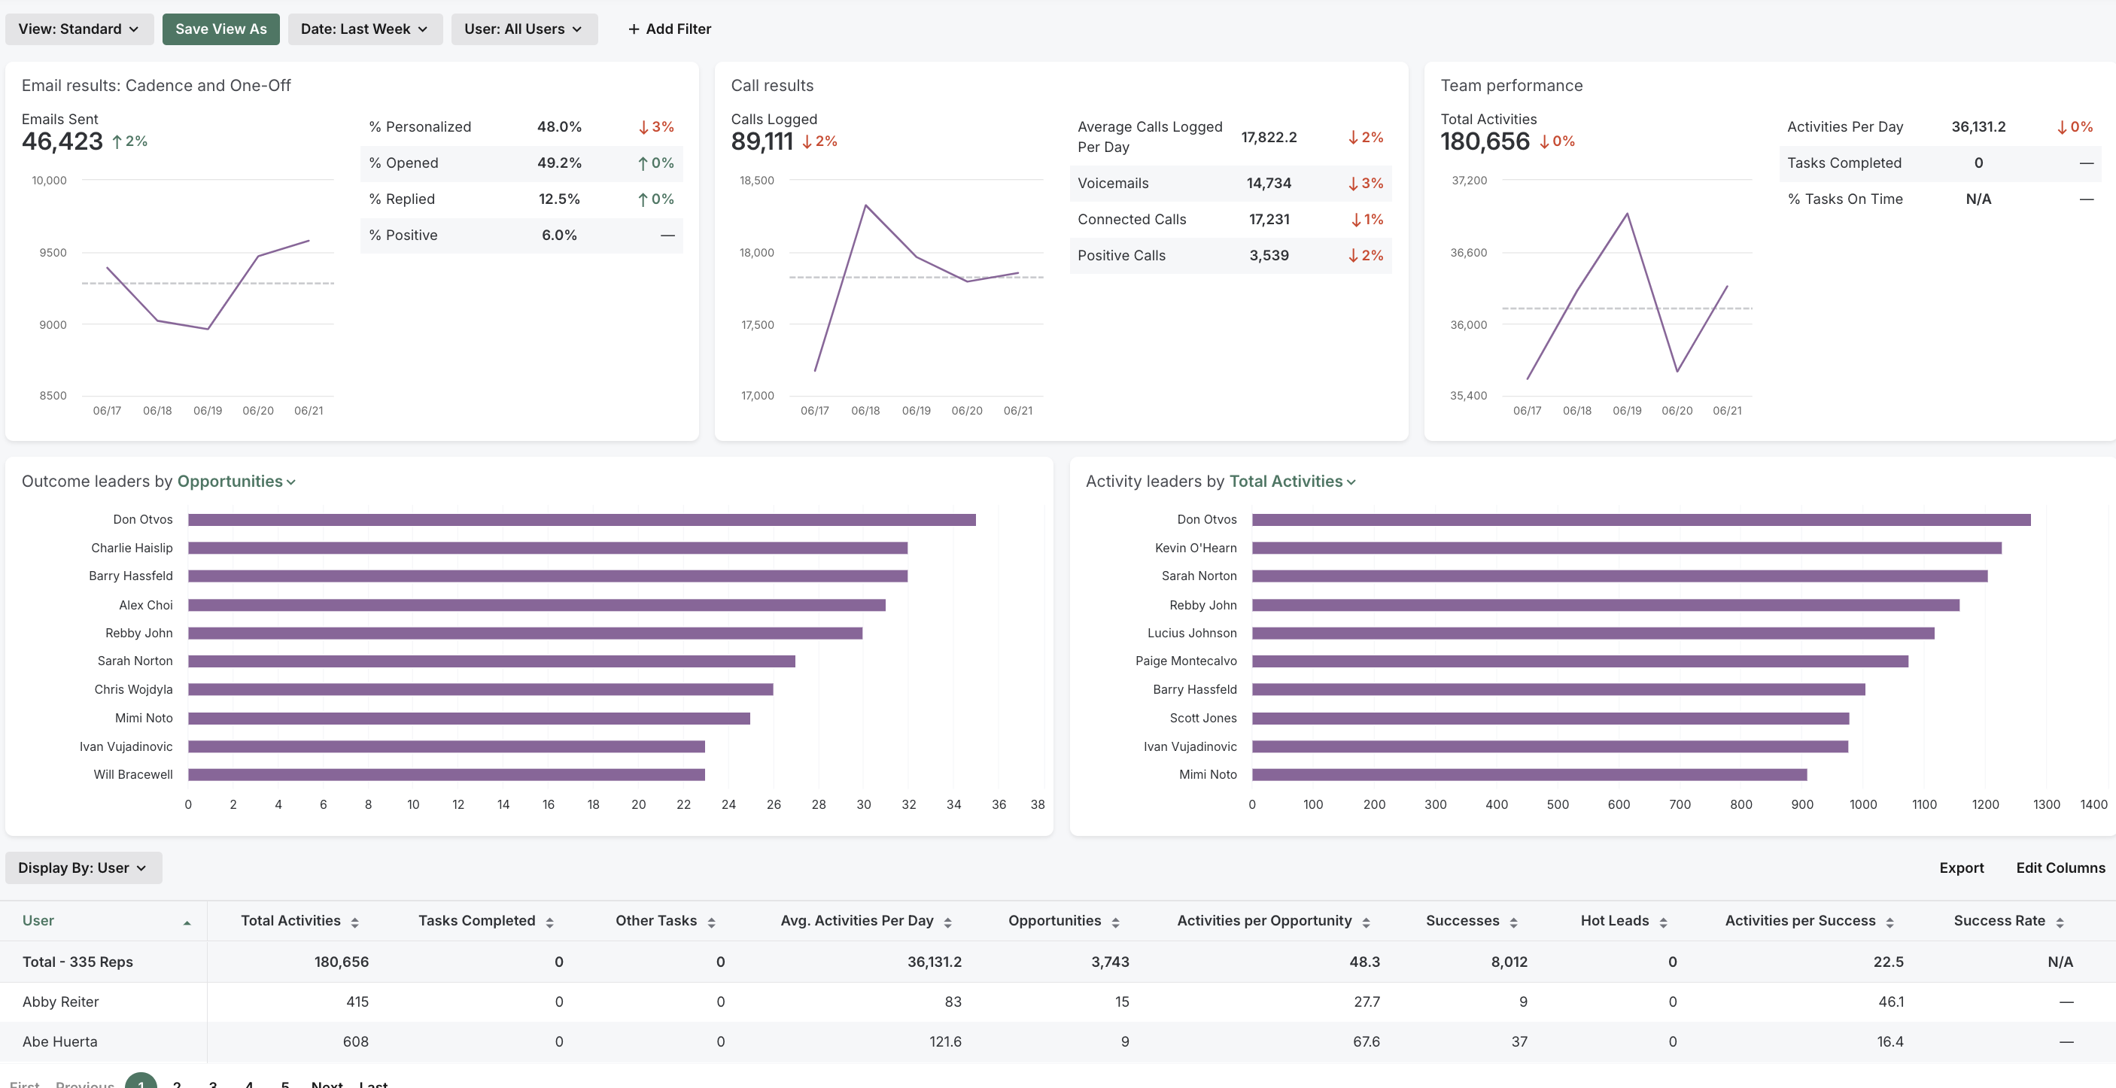Image resolution: width=2116 pixels, height=1088 pixels.
Task: Change the Date: Last Week filter
Action: [365, 29]
